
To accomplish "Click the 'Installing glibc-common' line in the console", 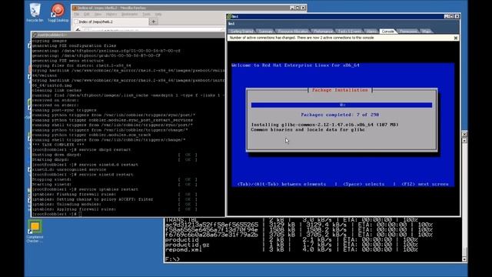I will pos(324,125).
